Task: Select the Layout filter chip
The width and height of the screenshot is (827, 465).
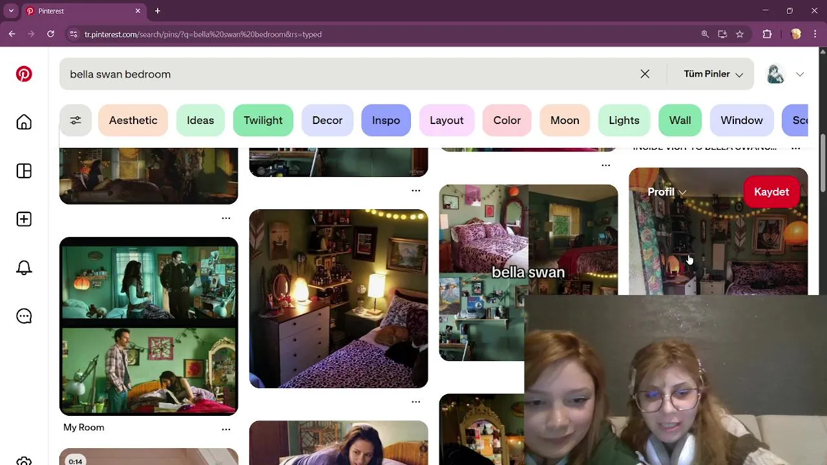Action: tap(446, 120)
